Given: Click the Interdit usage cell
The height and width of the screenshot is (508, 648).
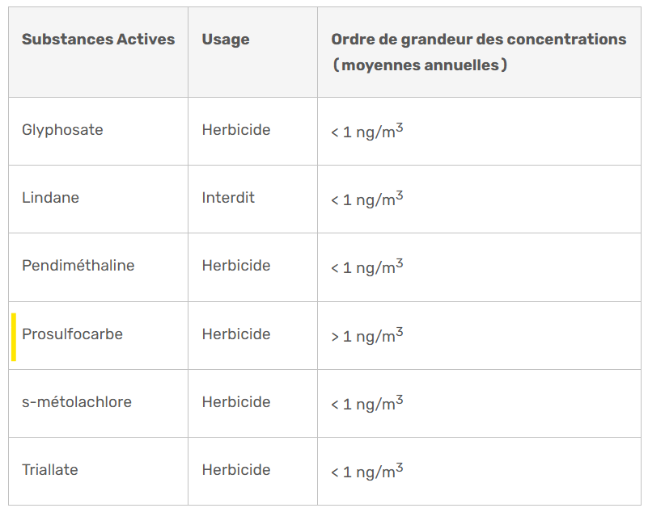Looking at the screenshot, I should (x=228, y=198).
